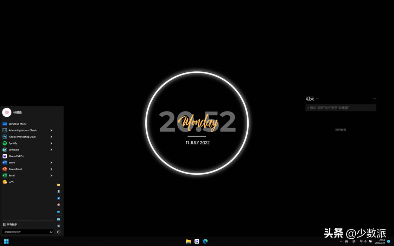Click the power button in start menu
The image size is (394, 246).
59,232
